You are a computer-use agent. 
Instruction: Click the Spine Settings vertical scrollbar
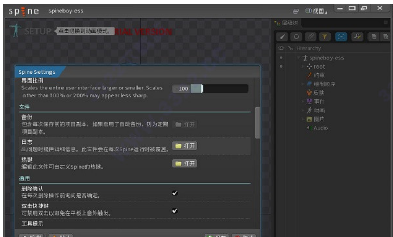click(257, 123)
